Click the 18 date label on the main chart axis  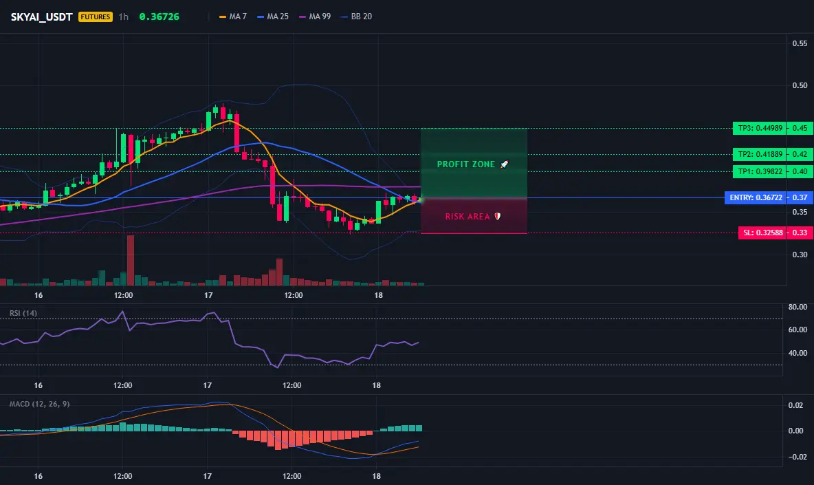click(378, 295)
